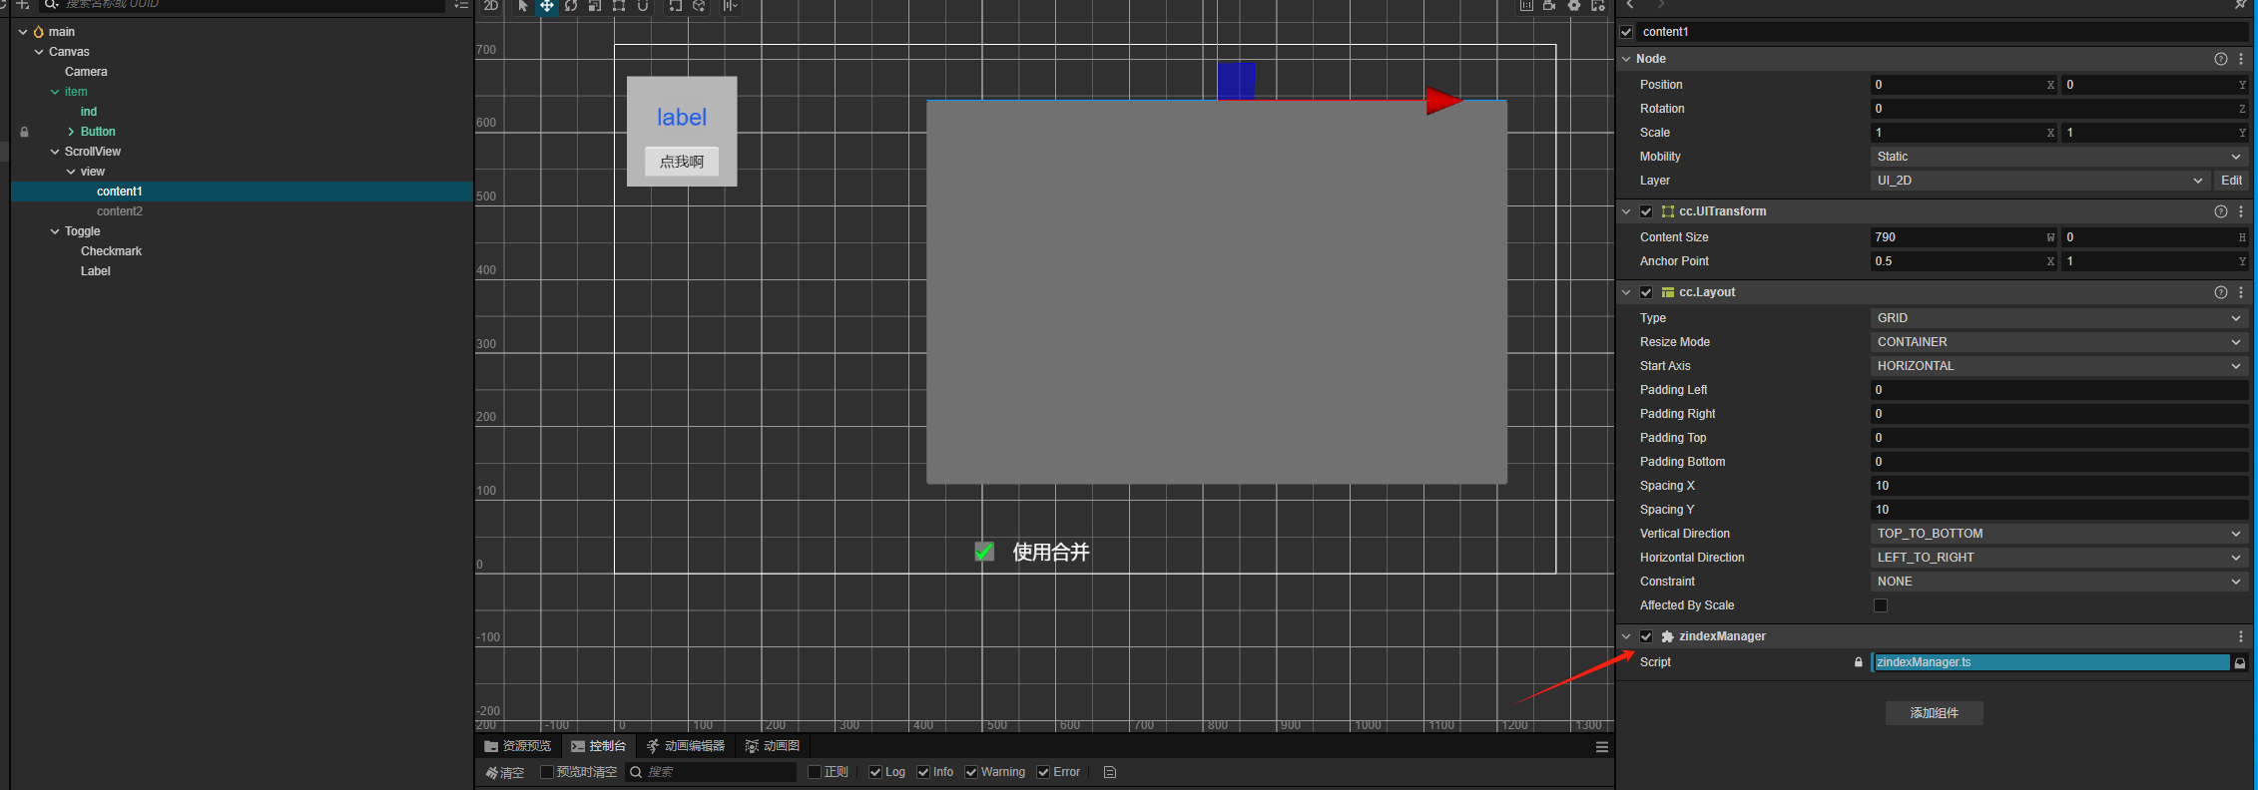Toggle the Info filter checkbox
2258x790 pixels.
[x=923, y=772]
